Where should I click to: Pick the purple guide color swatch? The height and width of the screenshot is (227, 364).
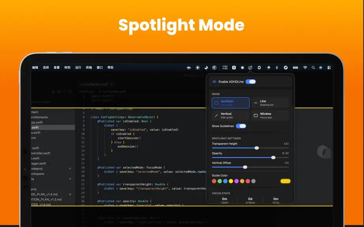click(236, 181)
